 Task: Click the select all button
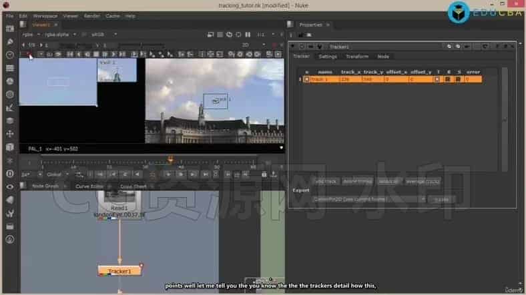388,182
